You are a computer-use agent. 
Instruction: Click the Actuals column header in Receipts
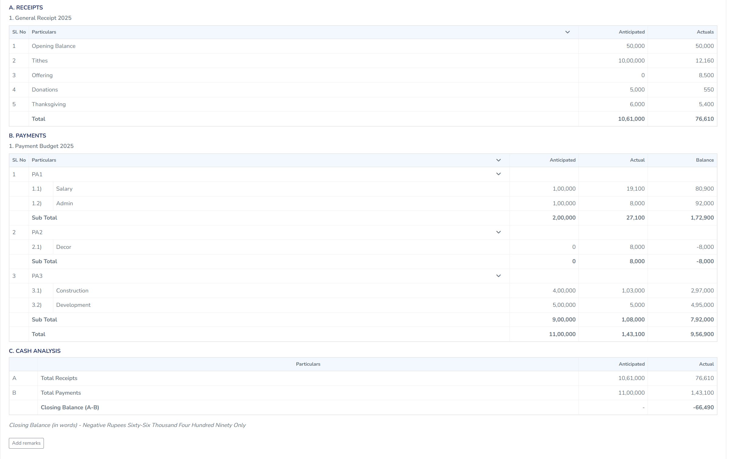pyautogui.click(x=705, y=32)
